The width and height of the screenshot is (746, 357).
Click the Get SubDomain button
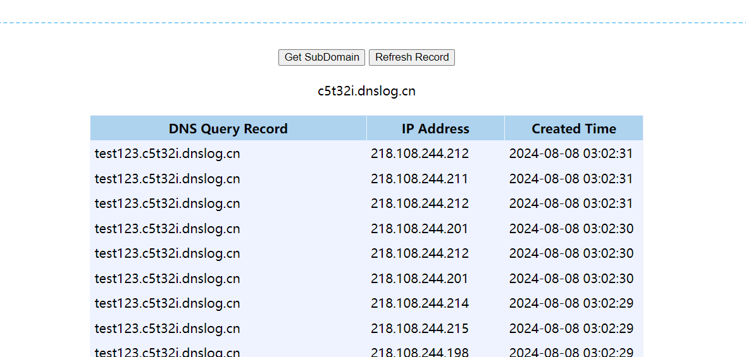pos(321,57)
